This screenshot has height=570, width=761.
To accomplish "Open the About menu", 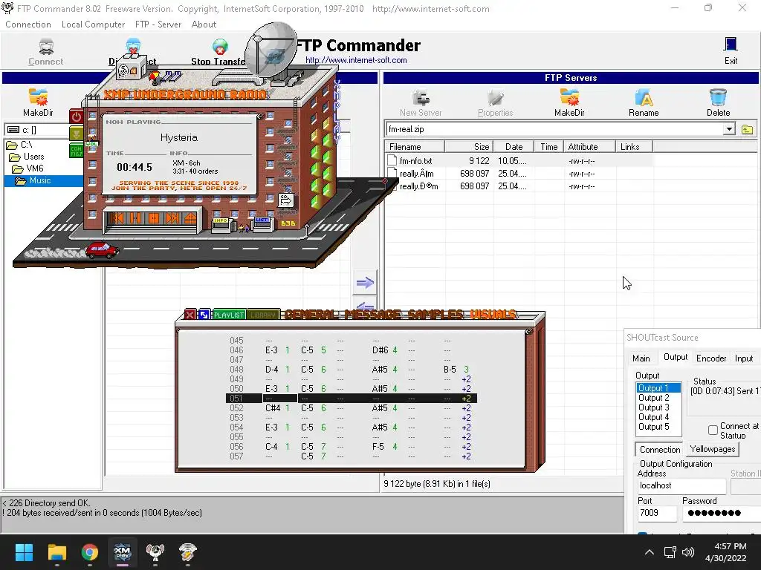I will 204,24.
